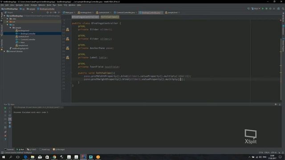
Task: Run the Main configuration with green arrow
Action: (263, 9)
